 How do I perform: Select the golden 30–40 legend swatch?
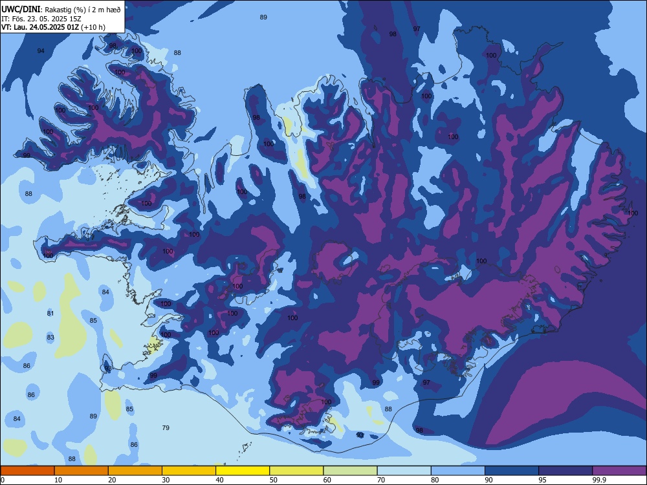tap(189, 471)
